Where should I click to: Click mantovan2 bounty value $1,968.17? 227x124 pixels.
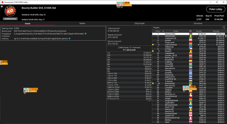[202, 38]
